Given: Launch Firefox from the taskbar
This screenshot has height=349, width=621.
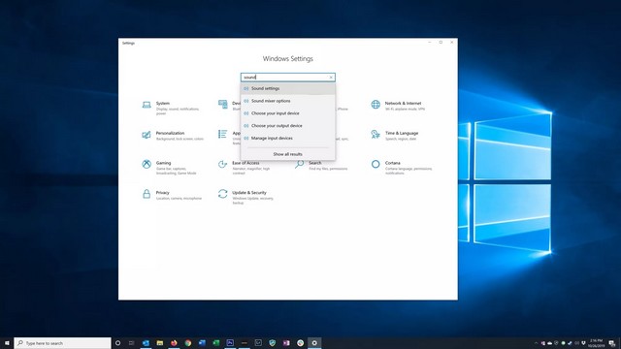Looking at the screenshot, I should coord(174,343).
